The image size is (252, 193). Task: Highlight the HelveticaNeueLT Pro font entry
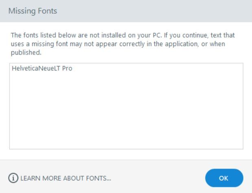click(42, 69)
